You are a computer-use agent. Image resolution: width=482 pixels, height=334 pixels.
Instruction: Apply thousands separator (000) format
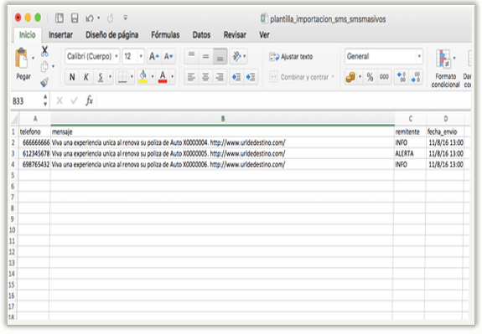[x=384, y=77]
